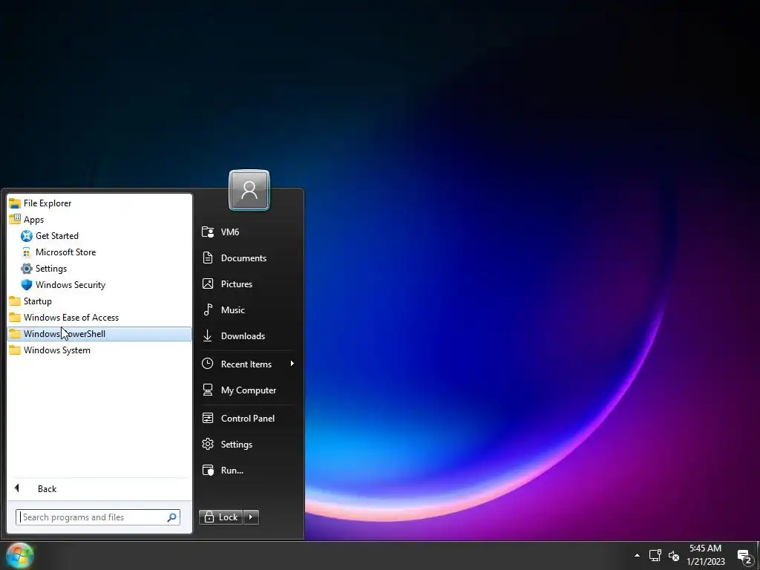The image size is (760, 570).
Task: Open Documents from the right pane
Action: coord(248,258)
